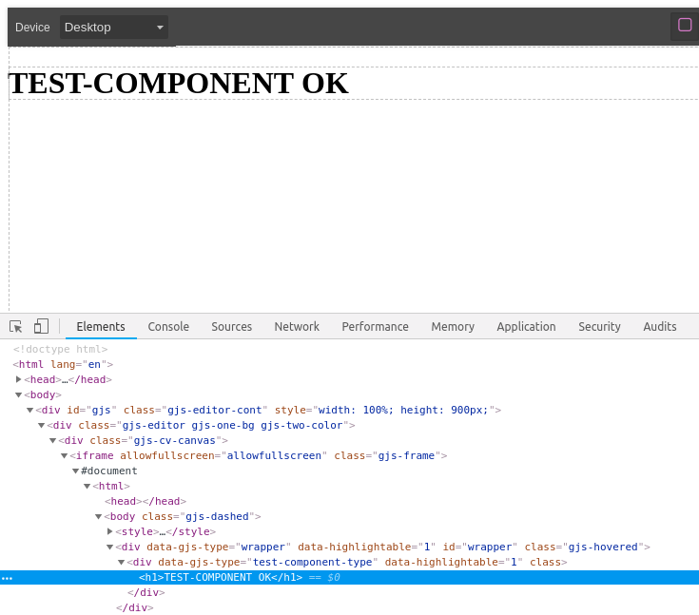
Task: Open the Network tab
Action: (x=297, y=327)
